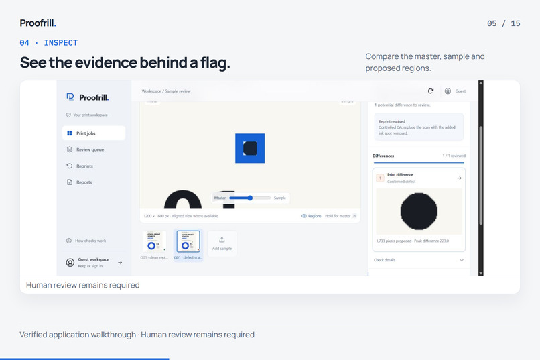Toggle the Regions eye overlay
Image resolution: width=540 pixels, height=360 pixels.
[312, 216]
